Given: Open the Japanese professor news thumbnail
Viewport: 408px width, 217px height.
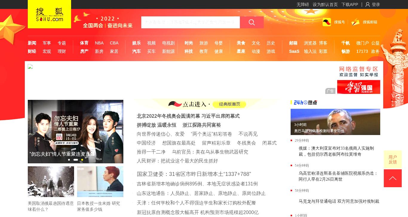Looking at the screenshot, I should [100, 182].
